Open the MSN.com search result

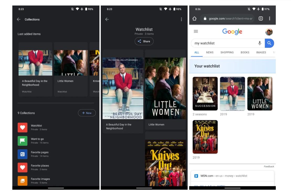point(232,176)
